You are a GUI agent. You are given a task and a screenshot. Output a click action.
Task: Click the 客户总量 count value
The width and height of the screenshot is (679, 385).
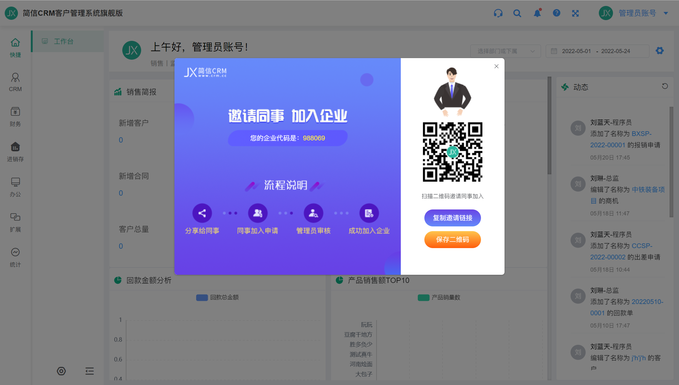tap(121, 246)
